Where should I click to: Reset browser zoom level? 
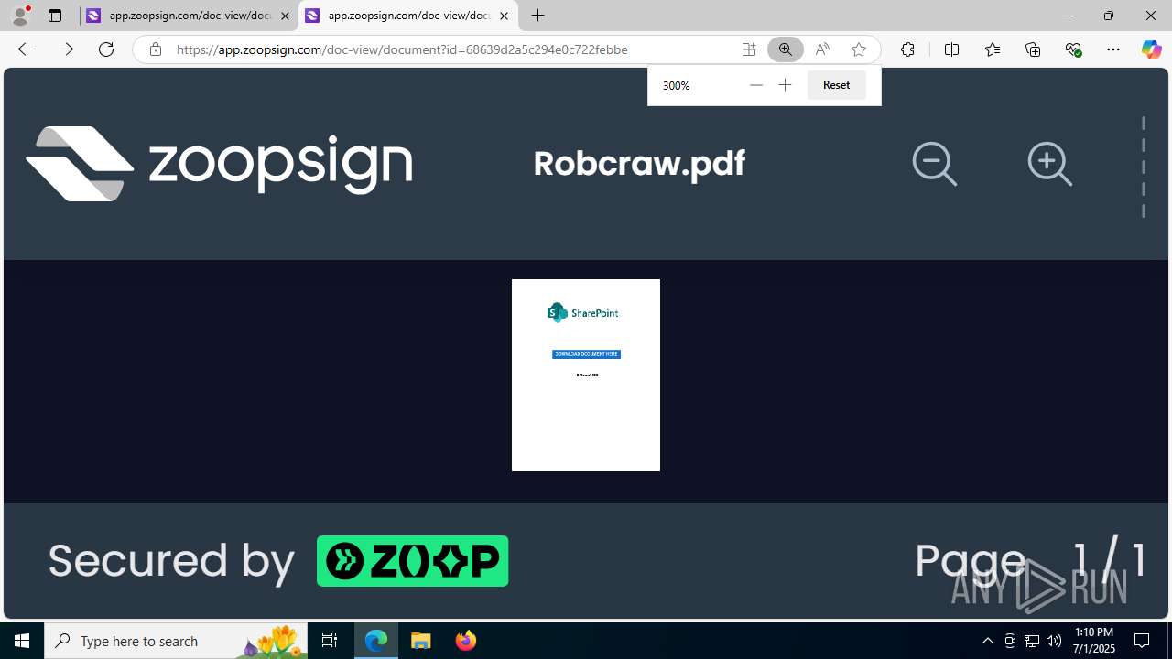(836, 85)
